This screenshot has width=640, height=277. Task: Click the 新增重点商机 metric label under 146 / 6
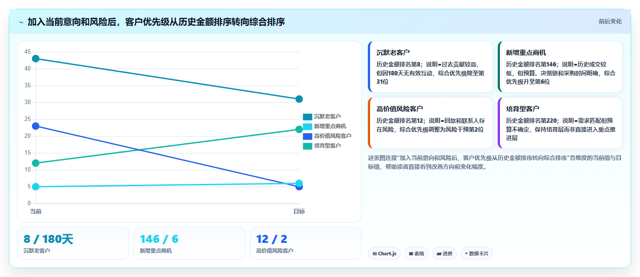click(x=156, y=251)
